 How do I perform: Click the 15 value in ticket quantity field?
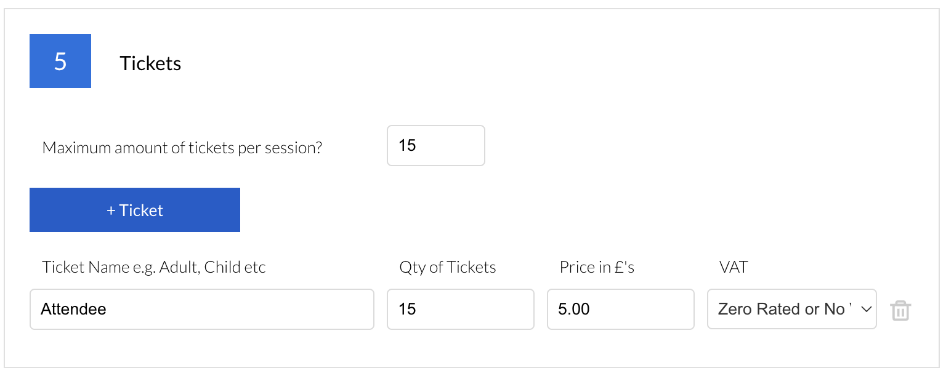[408, 309]
